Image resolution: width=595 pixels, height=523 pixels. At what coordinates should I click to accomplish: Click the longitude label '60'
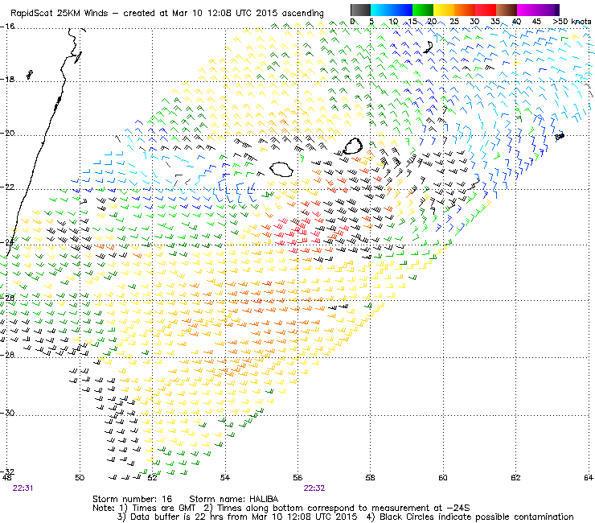pos(443,477)
